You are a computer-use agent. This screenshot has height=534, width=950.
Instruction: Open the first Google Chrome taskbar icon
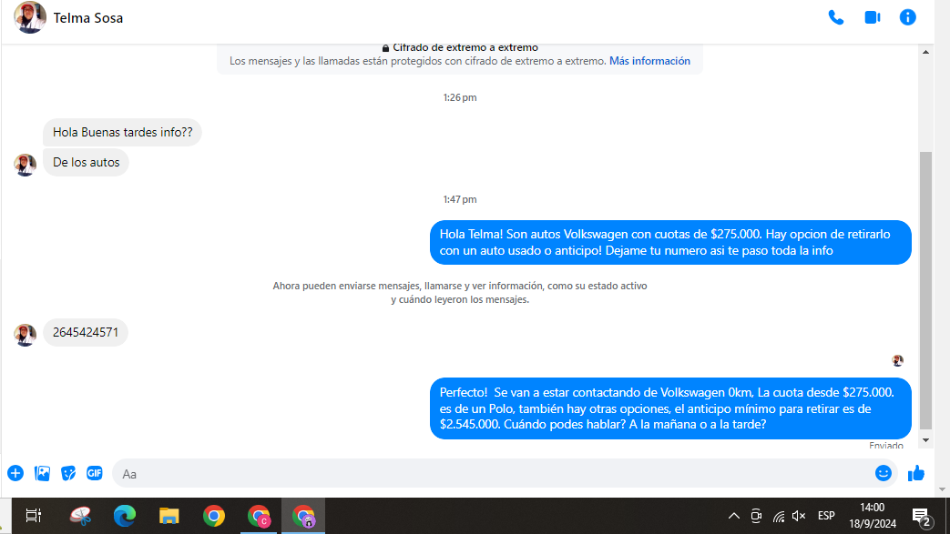coord(214,516)
